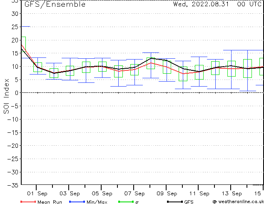Viewport: 264px width, 204px height.
Task: Click the '09 Sep' x-axis label
Action: tap(167, 194)
